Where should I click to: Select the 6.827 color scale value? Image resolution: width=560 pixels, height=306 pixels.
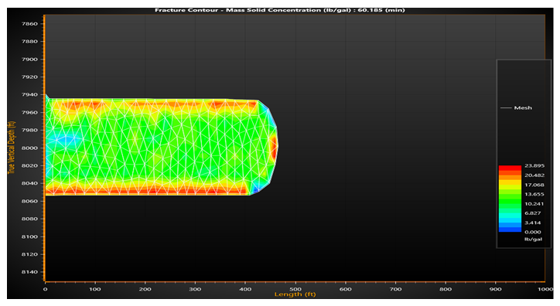click(x=532, y=213)
